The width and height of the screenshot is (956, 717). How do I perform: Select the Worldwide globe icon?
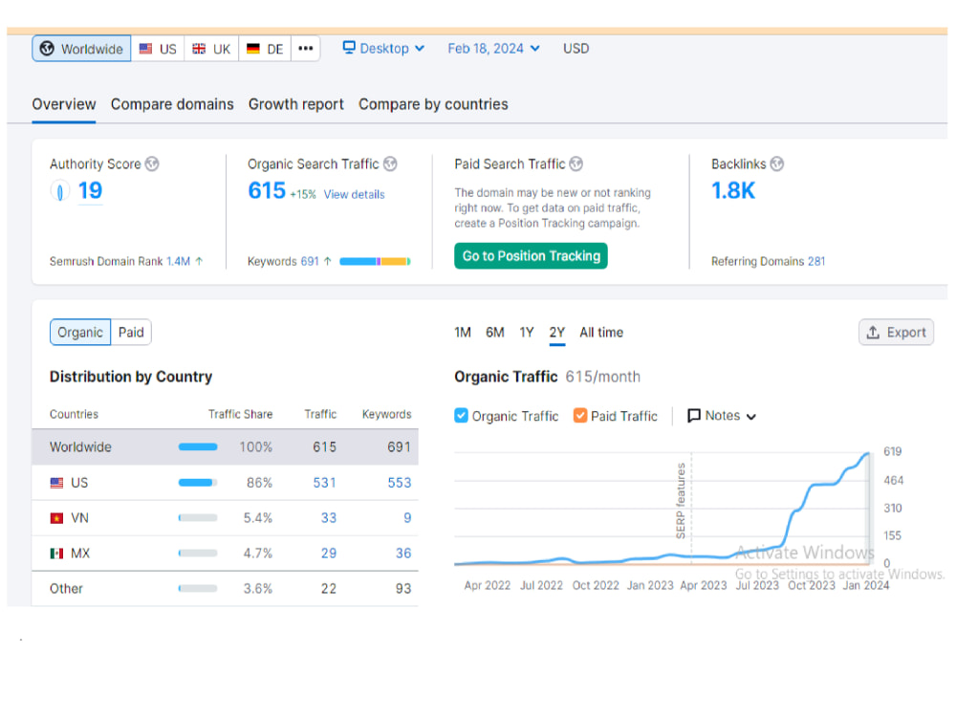(x=47, y=49)
